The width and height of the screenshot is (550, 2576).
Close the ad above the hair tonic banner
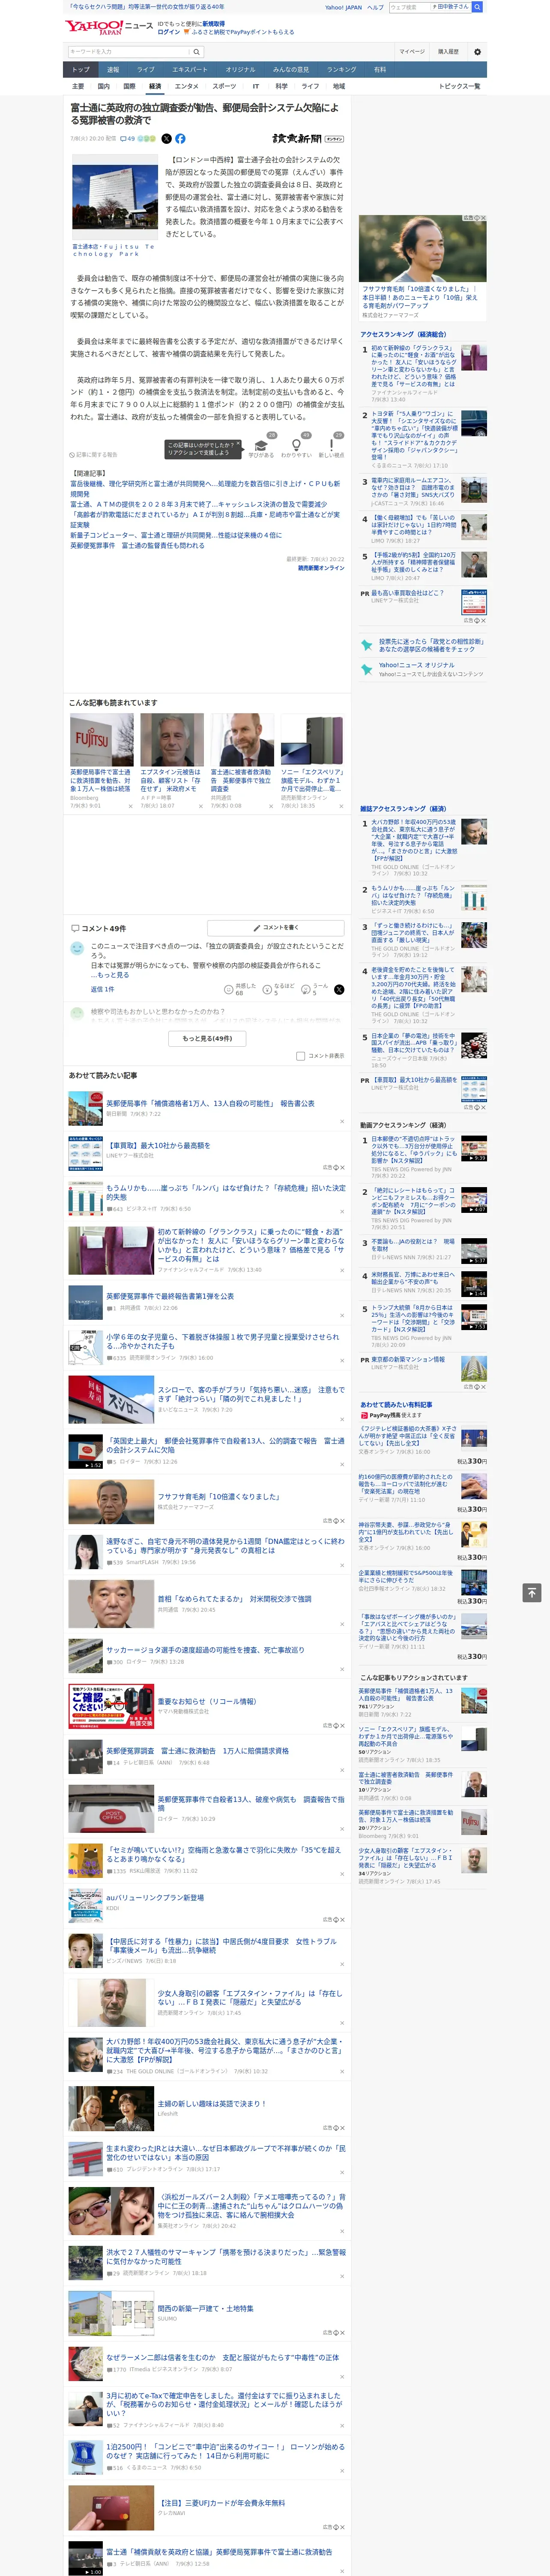(x=482, y=218)
